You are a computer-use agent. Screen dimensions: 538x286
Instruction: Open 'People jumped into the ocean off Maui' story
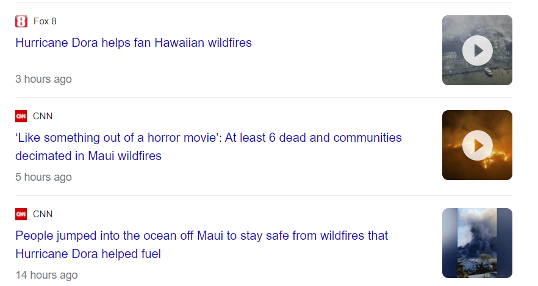[x=201, y=235]
